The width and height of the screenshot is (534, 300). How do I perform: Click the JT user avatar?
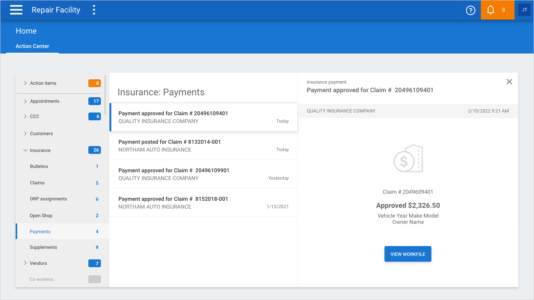(x=524, y=10)
